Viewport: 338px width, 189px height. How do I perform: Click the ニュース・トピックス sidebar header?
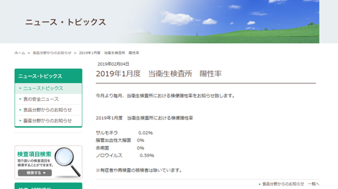pyautogui.click(x=49, y=76)
